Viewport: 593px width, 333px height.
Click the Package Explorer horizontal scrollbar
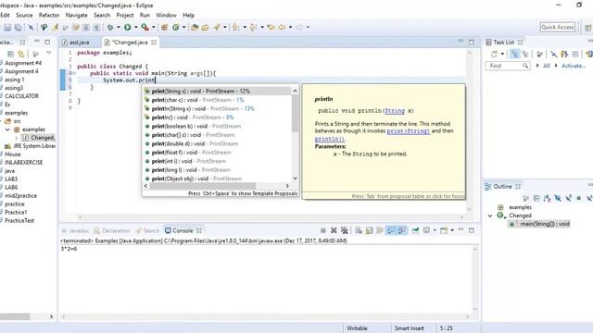(x=15, y=316)
